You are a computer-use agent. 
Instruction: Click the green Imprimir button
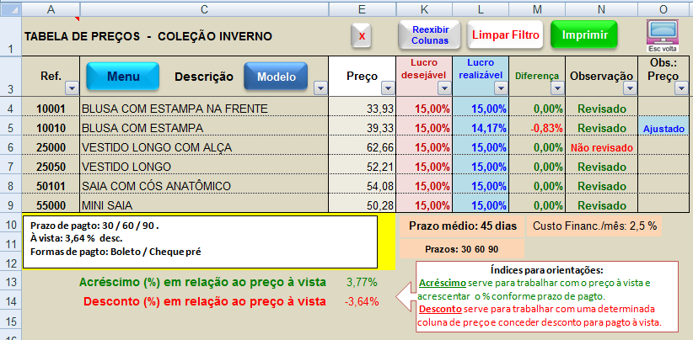pyautogui.click(x=583, y=35)
